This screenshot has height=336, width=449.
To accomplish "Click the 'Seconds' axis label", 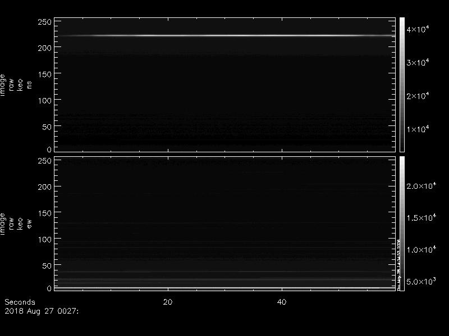I will pos(20,302).
